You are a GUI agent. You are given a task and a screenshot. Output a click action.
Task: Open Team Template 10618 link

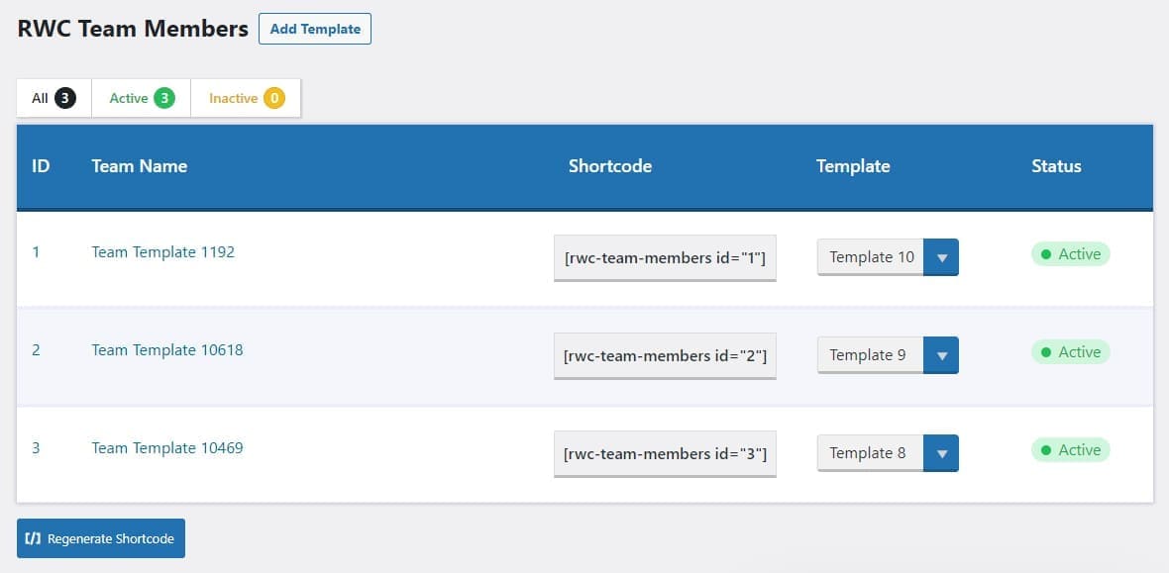(166, 349)
